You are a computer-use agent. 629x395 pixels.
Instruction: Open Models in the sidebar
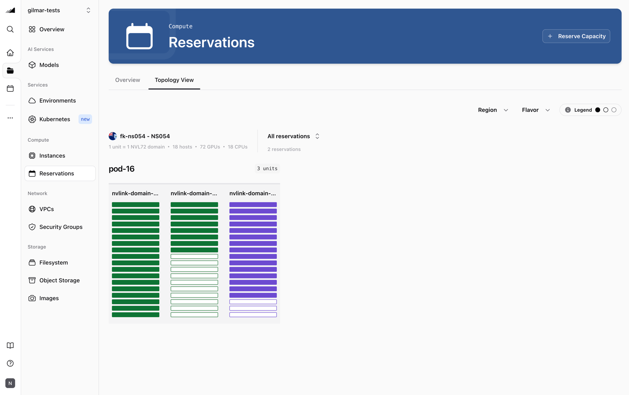pos(60,65)
